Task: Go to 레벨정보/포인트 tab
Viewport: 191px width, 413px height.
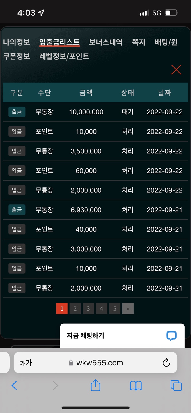Action: (x=64, y=56)
